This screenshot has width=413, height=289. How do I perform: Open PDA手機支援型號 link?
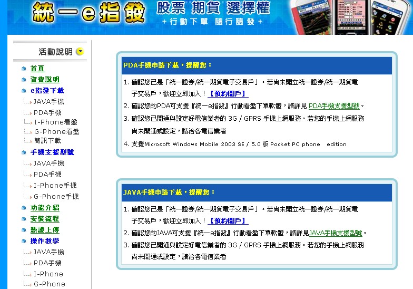point(334,106)
